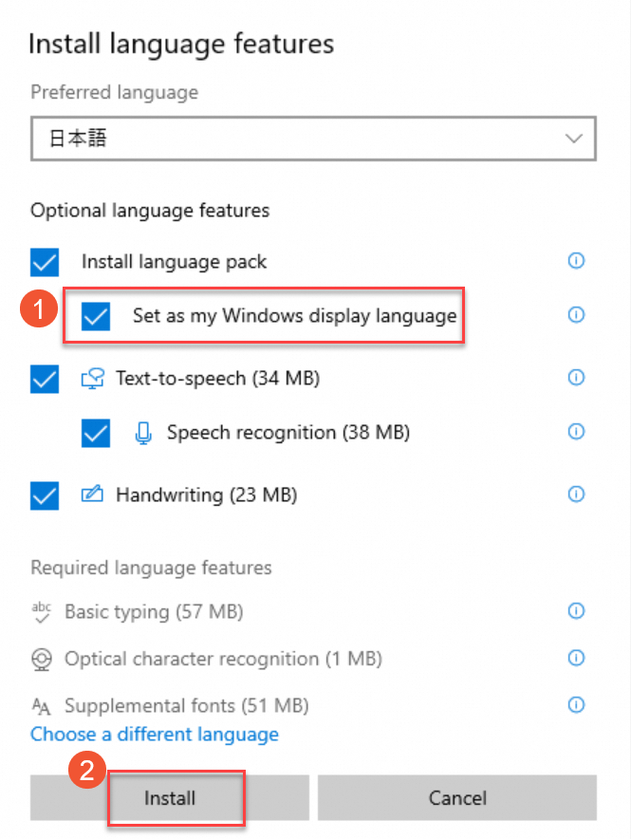The height and width of the screenshot is (839, 631).
Task: Open info icon for Text-to-speech
Action: 576,378
